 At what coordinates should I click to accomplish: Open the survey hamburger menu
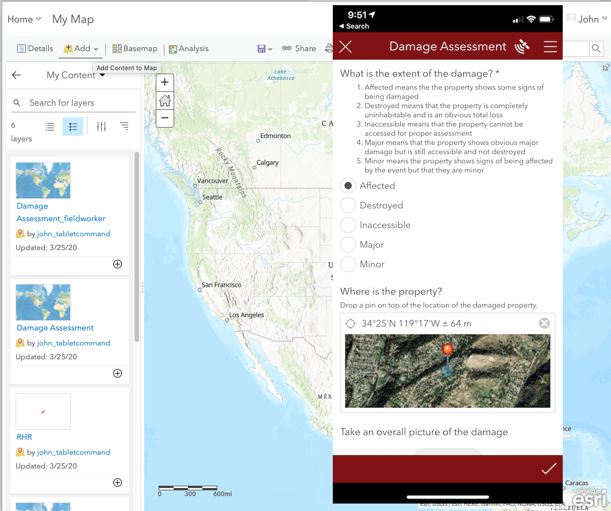click(x=550, y=47)
